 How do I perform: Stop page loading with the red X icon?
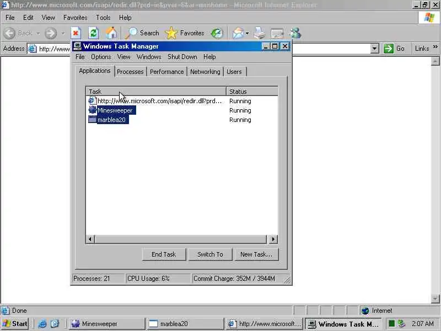76,33
